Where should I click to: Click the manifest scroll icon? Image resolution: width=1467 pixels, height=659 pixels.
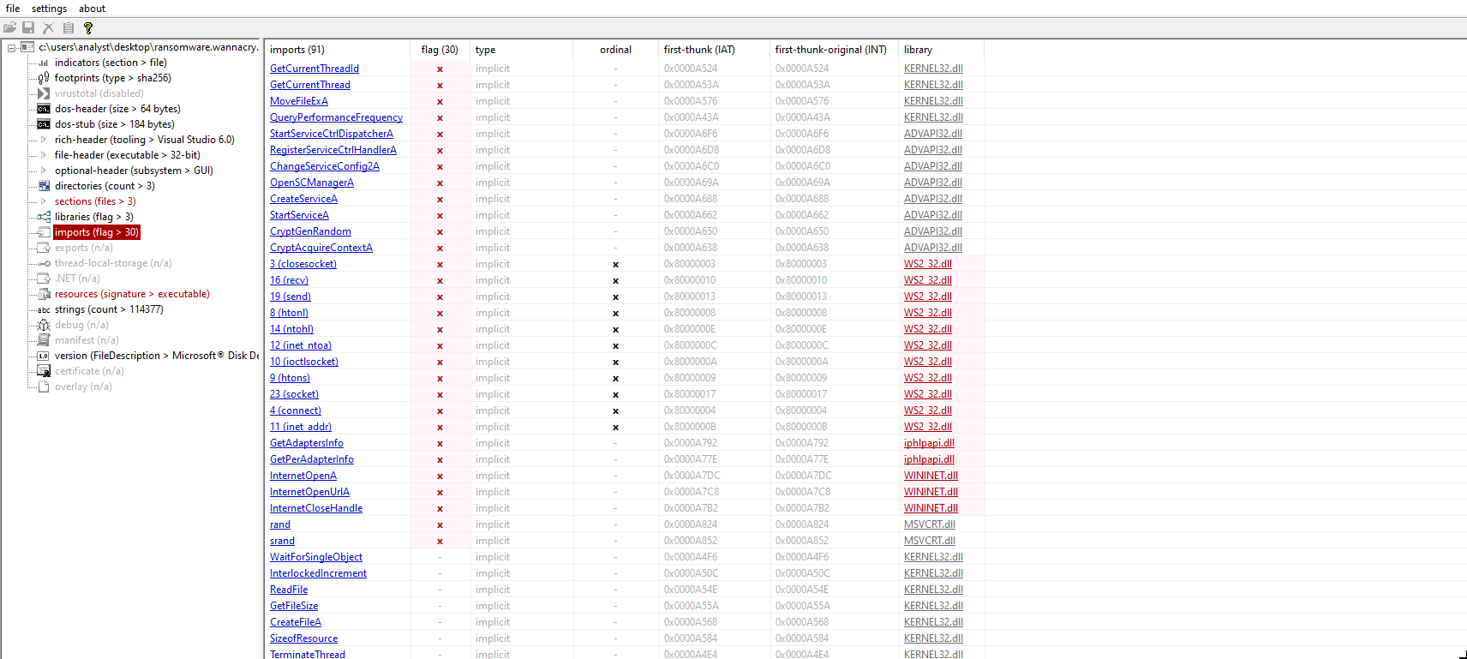point(44,340)
